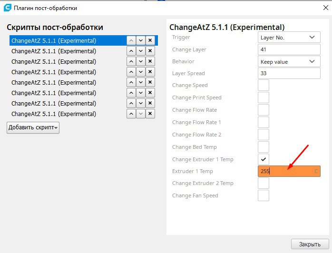332x253 pixels.
Task: Enable the Change Extruder 2 Temp checkbox
Action: pos(264,183)
